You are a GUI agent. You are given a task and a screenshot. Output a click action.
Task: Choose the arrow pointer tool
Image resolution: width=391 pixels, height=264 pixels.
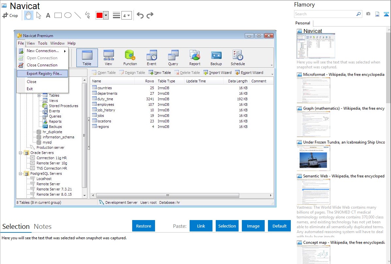[39, 15]
